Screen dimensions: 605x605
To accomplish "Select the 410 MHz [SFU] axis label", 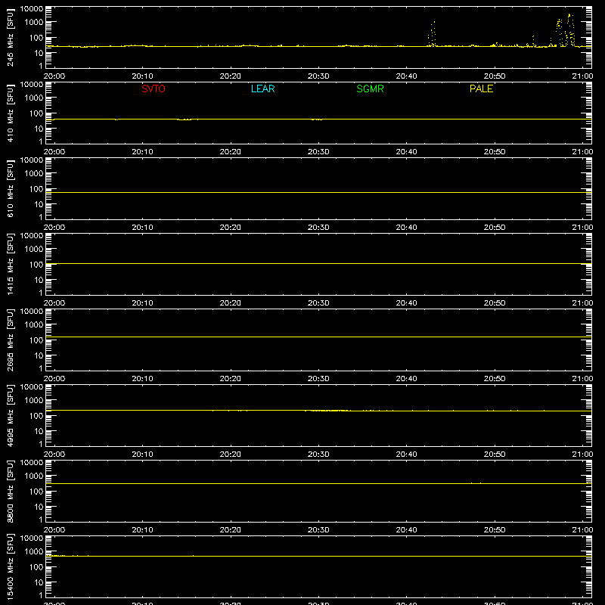I will pos(10,113).
